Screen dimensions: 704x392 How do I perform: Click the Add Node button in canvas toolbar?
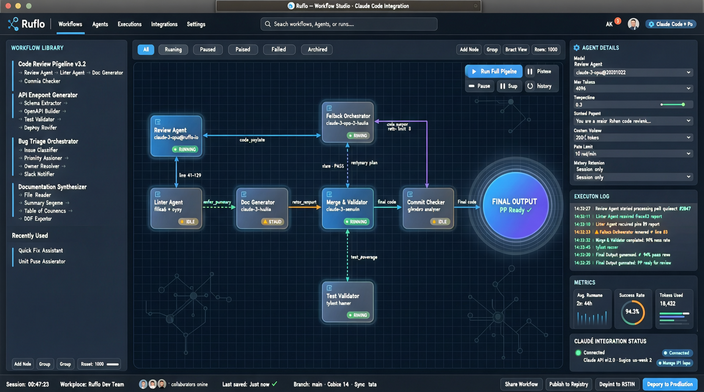tap(469, 49)
